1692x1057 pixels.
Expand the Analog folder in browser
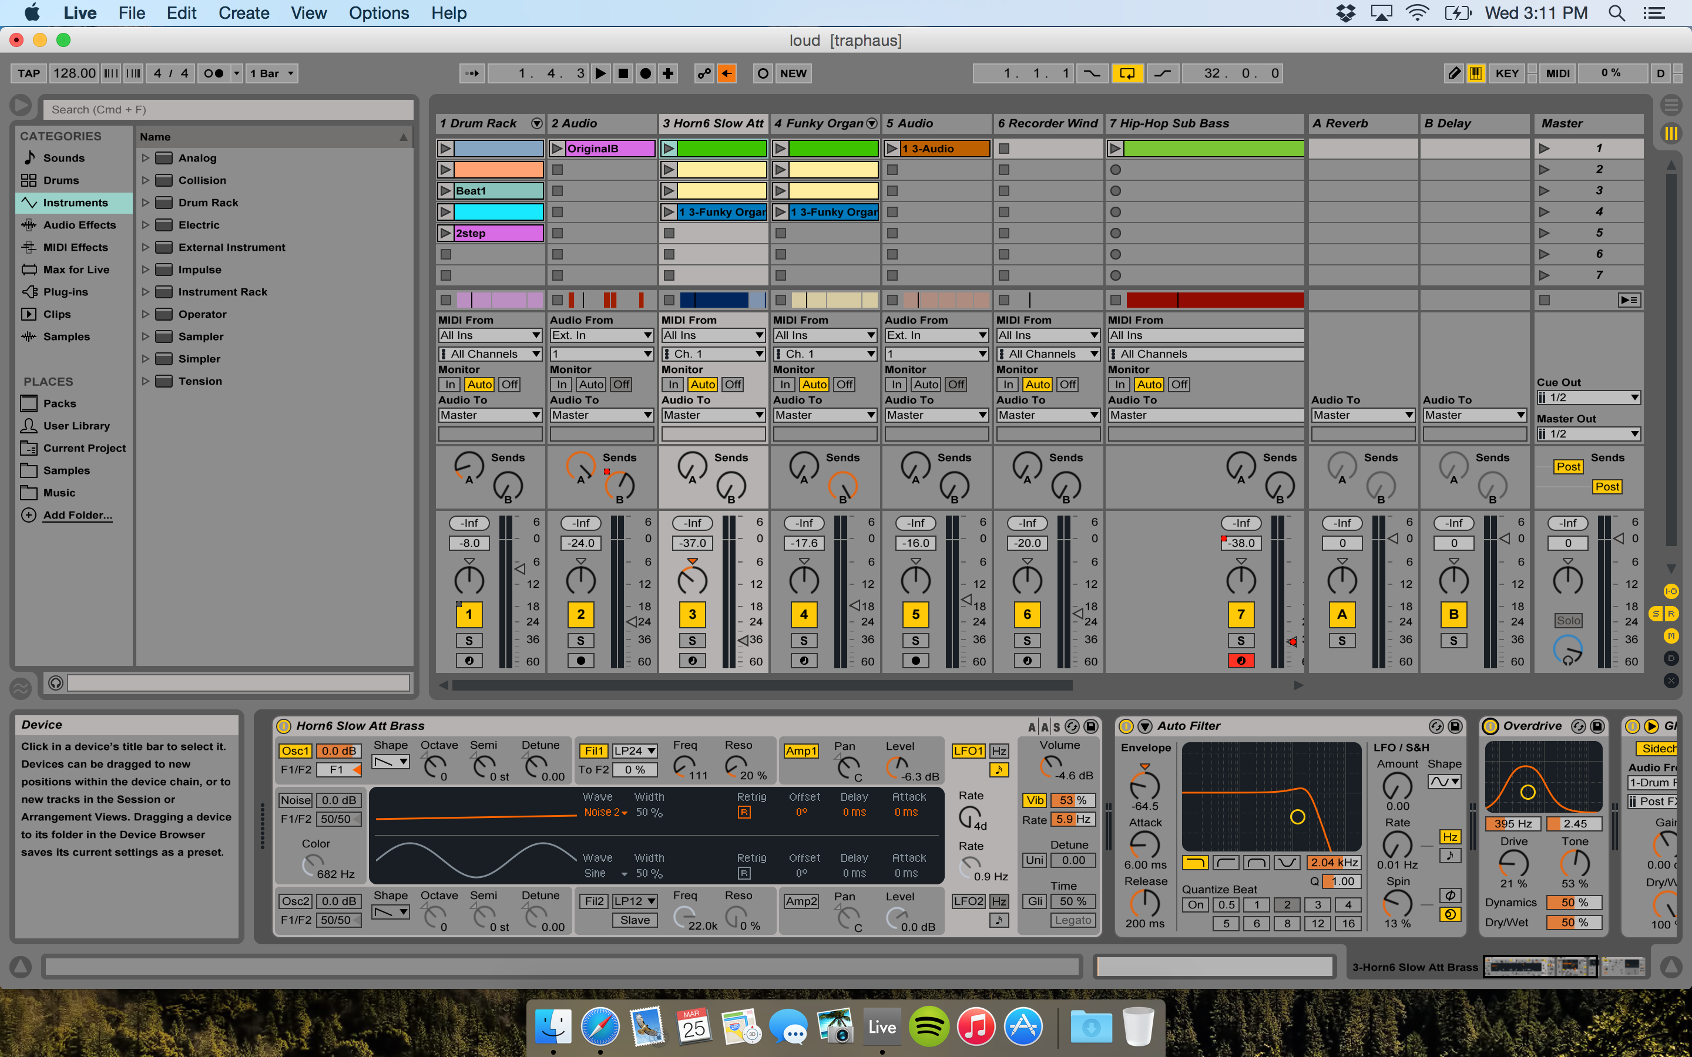click(x=146, y=158)
